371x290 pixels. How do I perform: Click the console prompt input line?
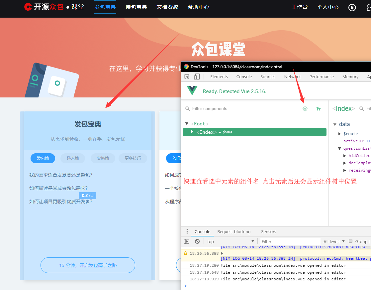(x=277, y=286)
